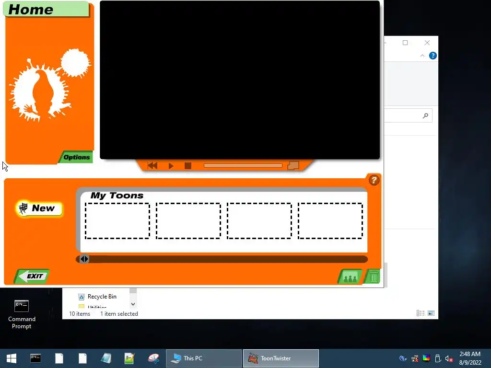Click the trash can delete icon

(x=373, y=277)
